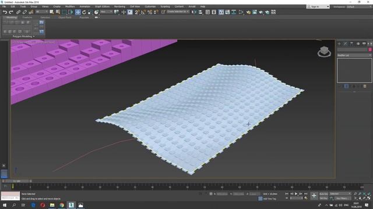373x209 pixels.
Task: Activate the Select and Rotate tool
Action: pyautogui.click(x=84, y=12)
